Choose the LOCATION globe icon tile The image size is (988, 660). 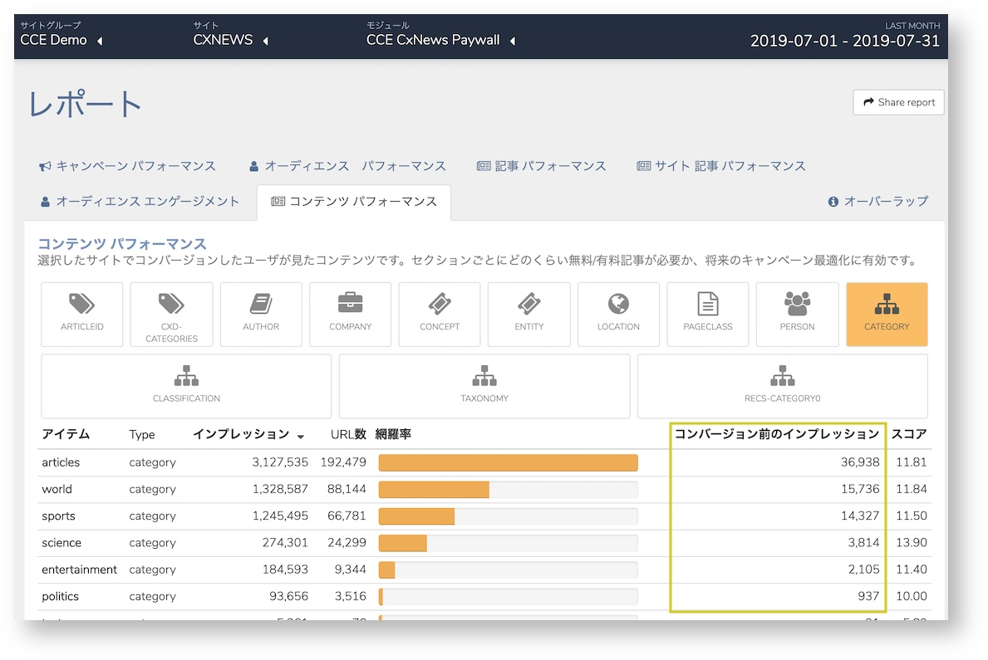pos(618,315)
